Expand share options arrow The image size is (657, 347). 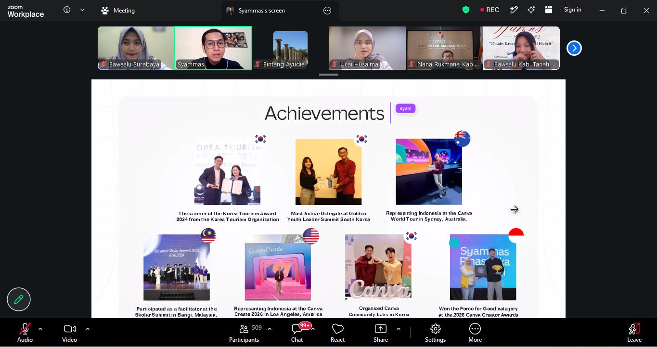point(399,329)
